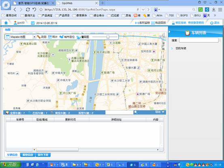Image resolution: width=224 pixels, height=168 pixels.
Task: Click the browser search engine paw icon
Action: tap(156, 10)
